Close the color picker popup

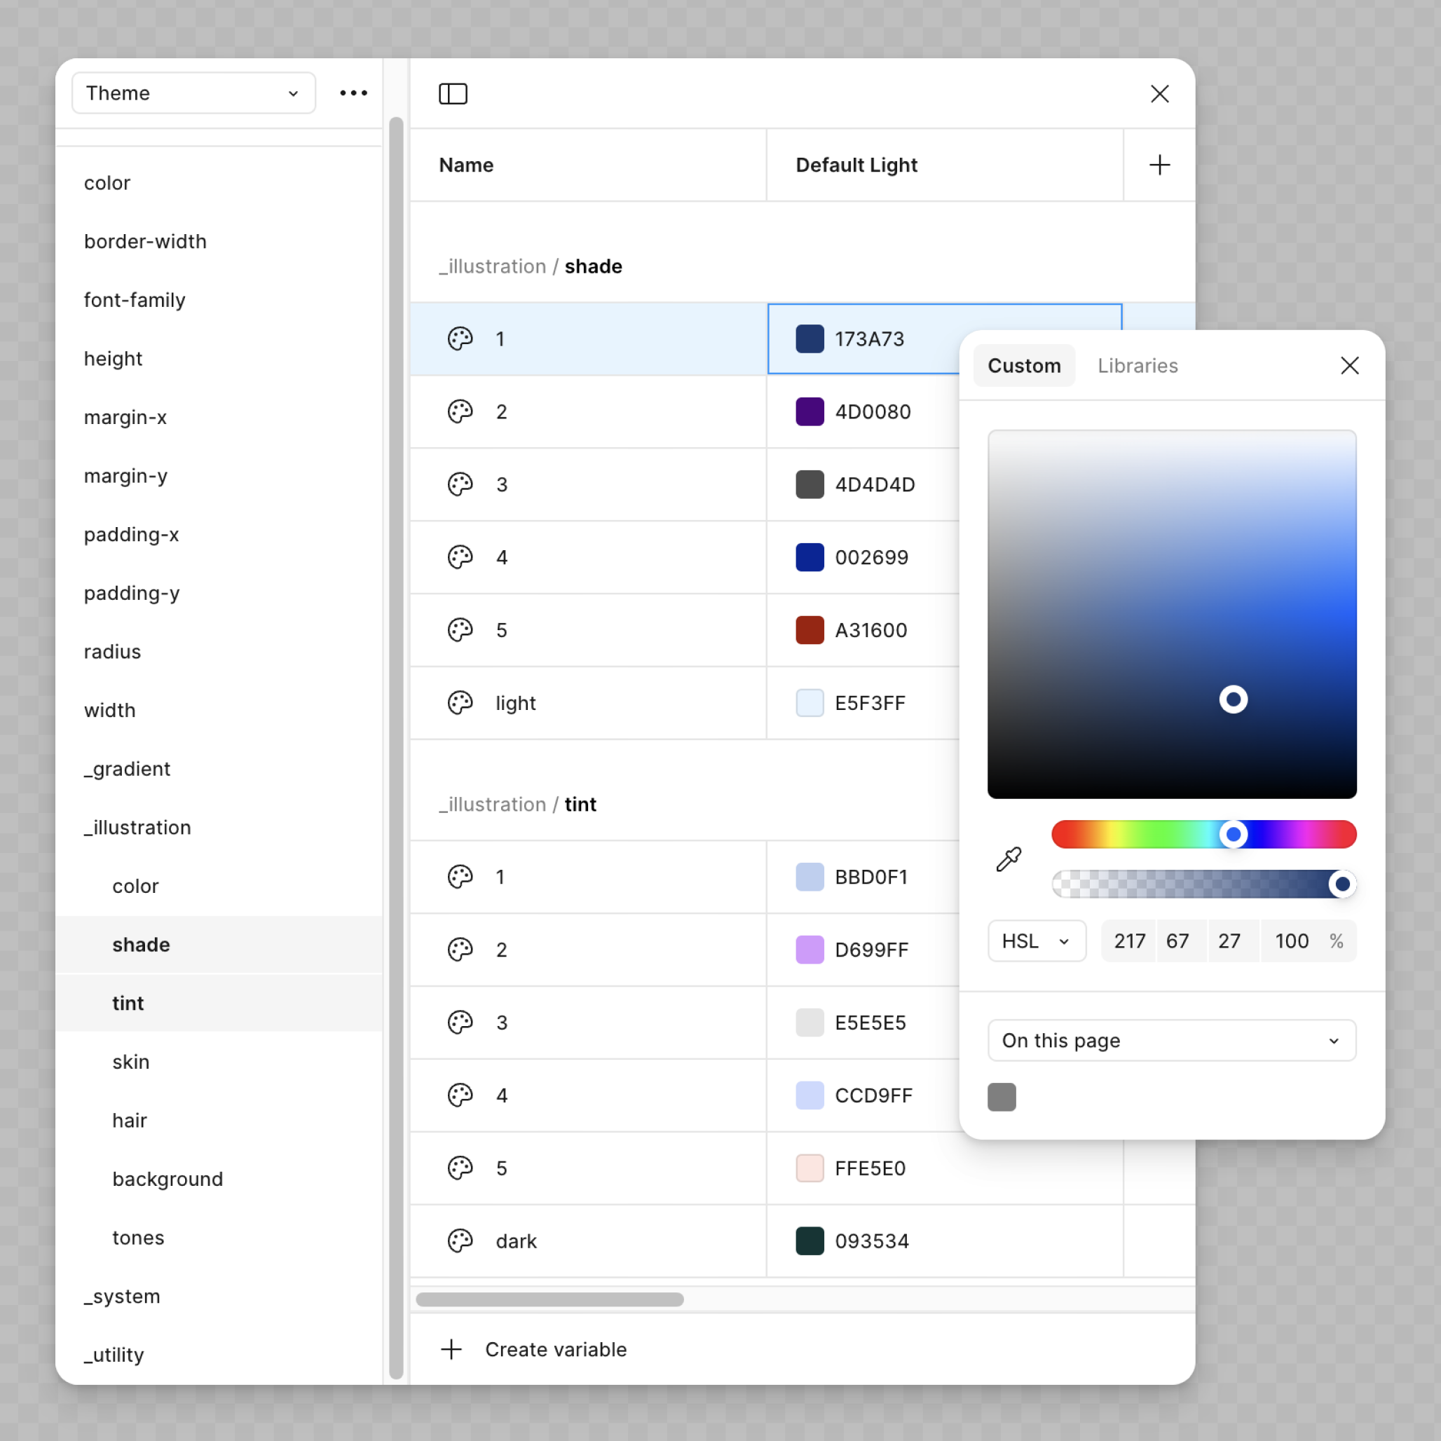(1349, 365)
